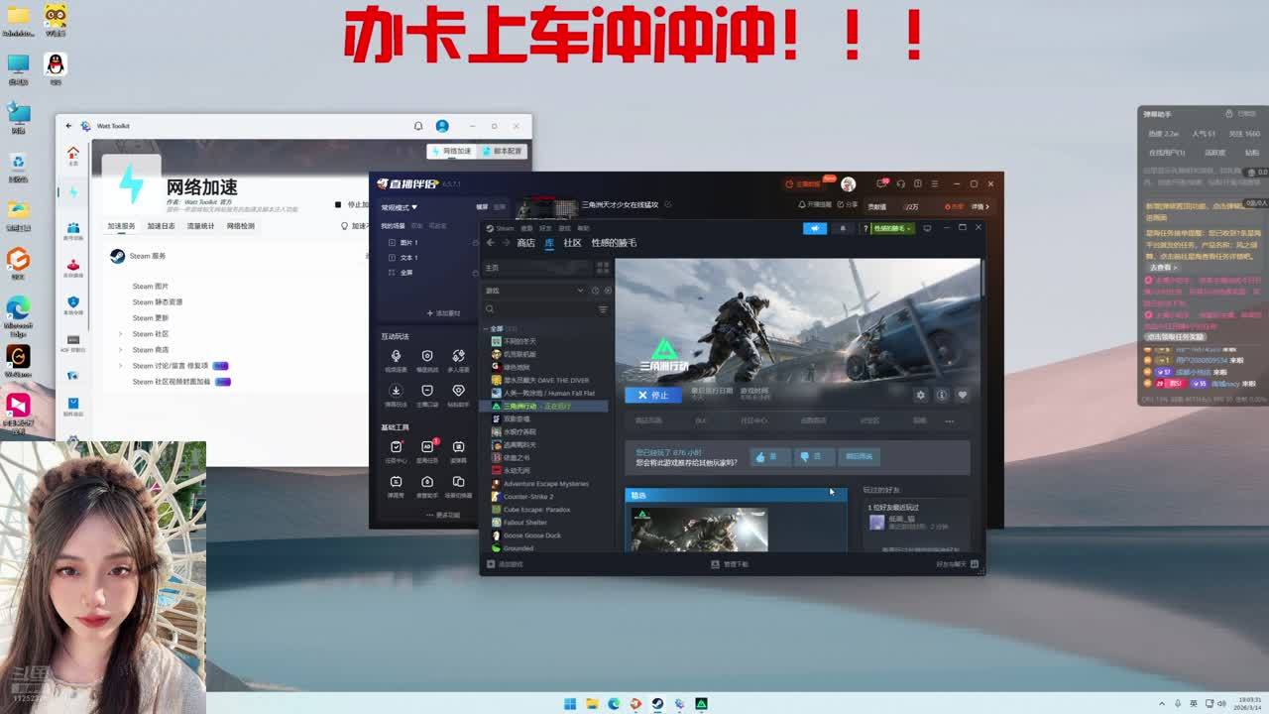Click the heart favorite icon on game page

962,395
